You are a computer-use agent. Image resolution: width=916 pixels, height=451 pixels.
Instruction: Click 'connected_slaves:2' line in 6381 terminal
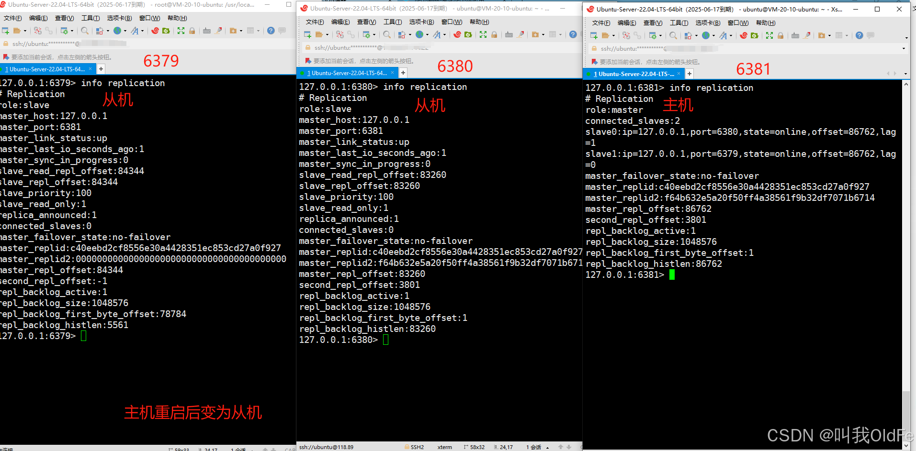(633, 121)
